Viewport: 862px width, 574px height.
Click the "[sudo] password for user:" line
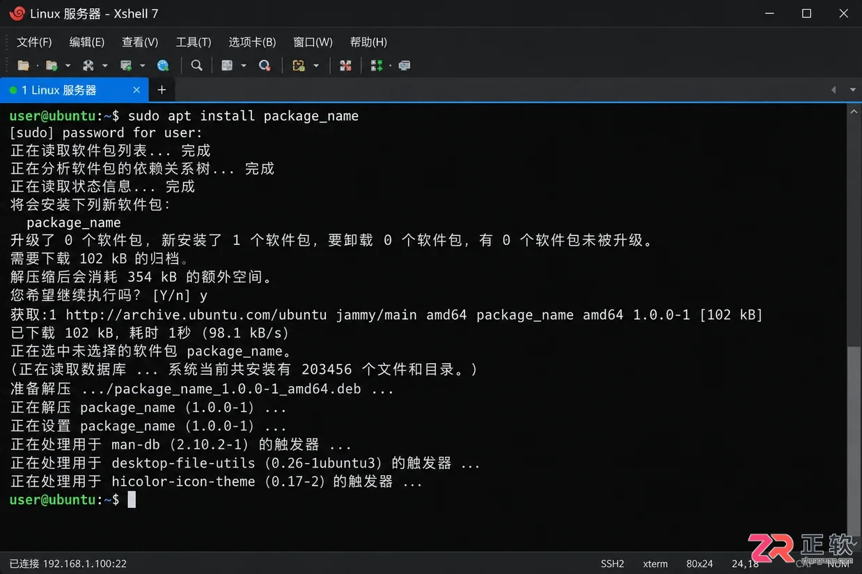(106, 133)
